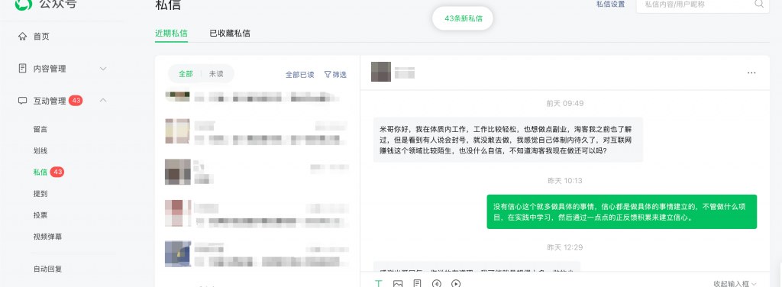782x287 pixels.
Task: Open 提到 in the sidebar
Action: (x=40, y=194)
